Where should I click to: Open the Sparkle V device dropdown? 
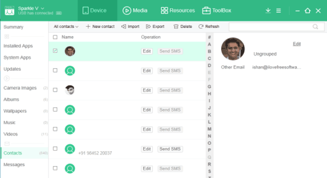[31, 8]
